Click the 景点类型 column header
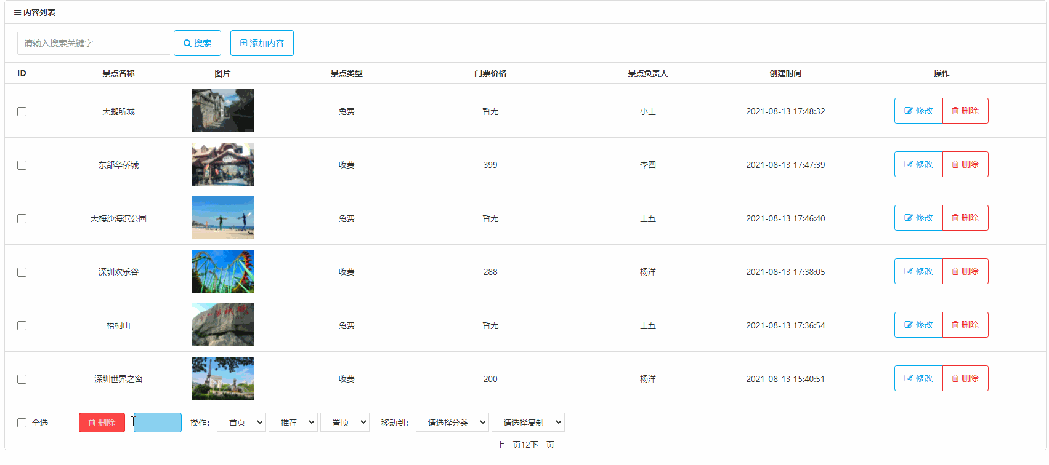The height and width of the screenshot is (465, 1049). [x=346, y=73]
